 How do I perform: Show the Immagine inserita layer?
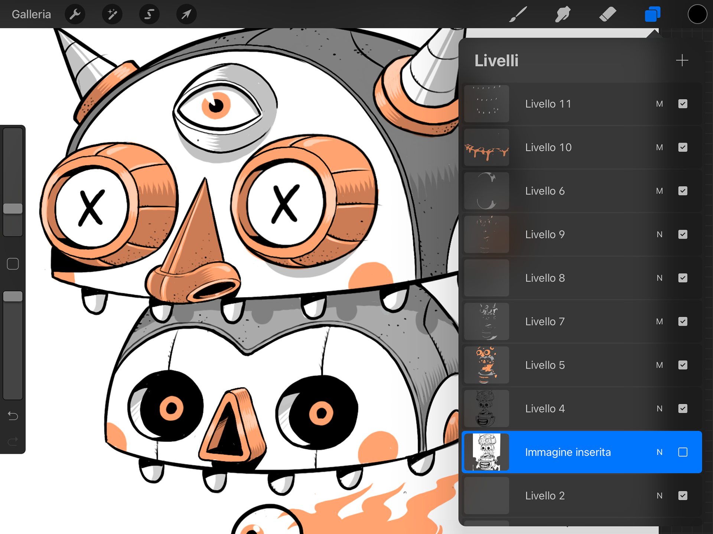[683, 452]
